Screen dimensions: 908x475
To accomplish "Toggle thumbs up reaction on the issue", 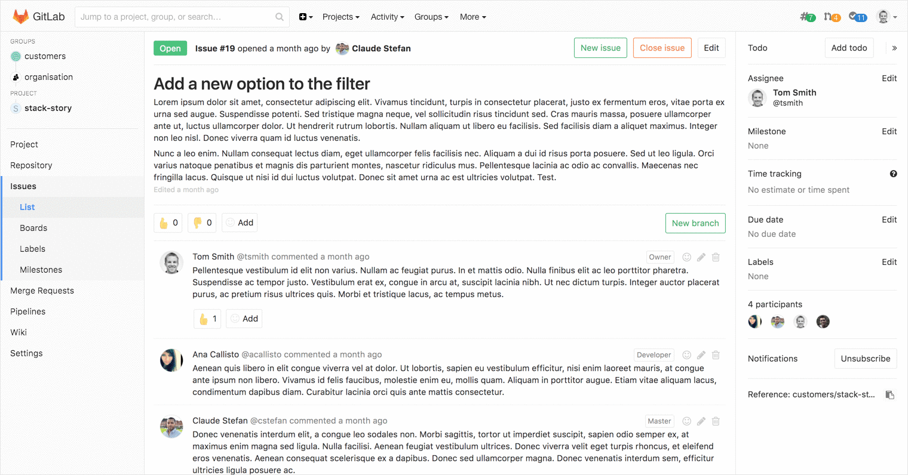I will [x=168, y=223].
